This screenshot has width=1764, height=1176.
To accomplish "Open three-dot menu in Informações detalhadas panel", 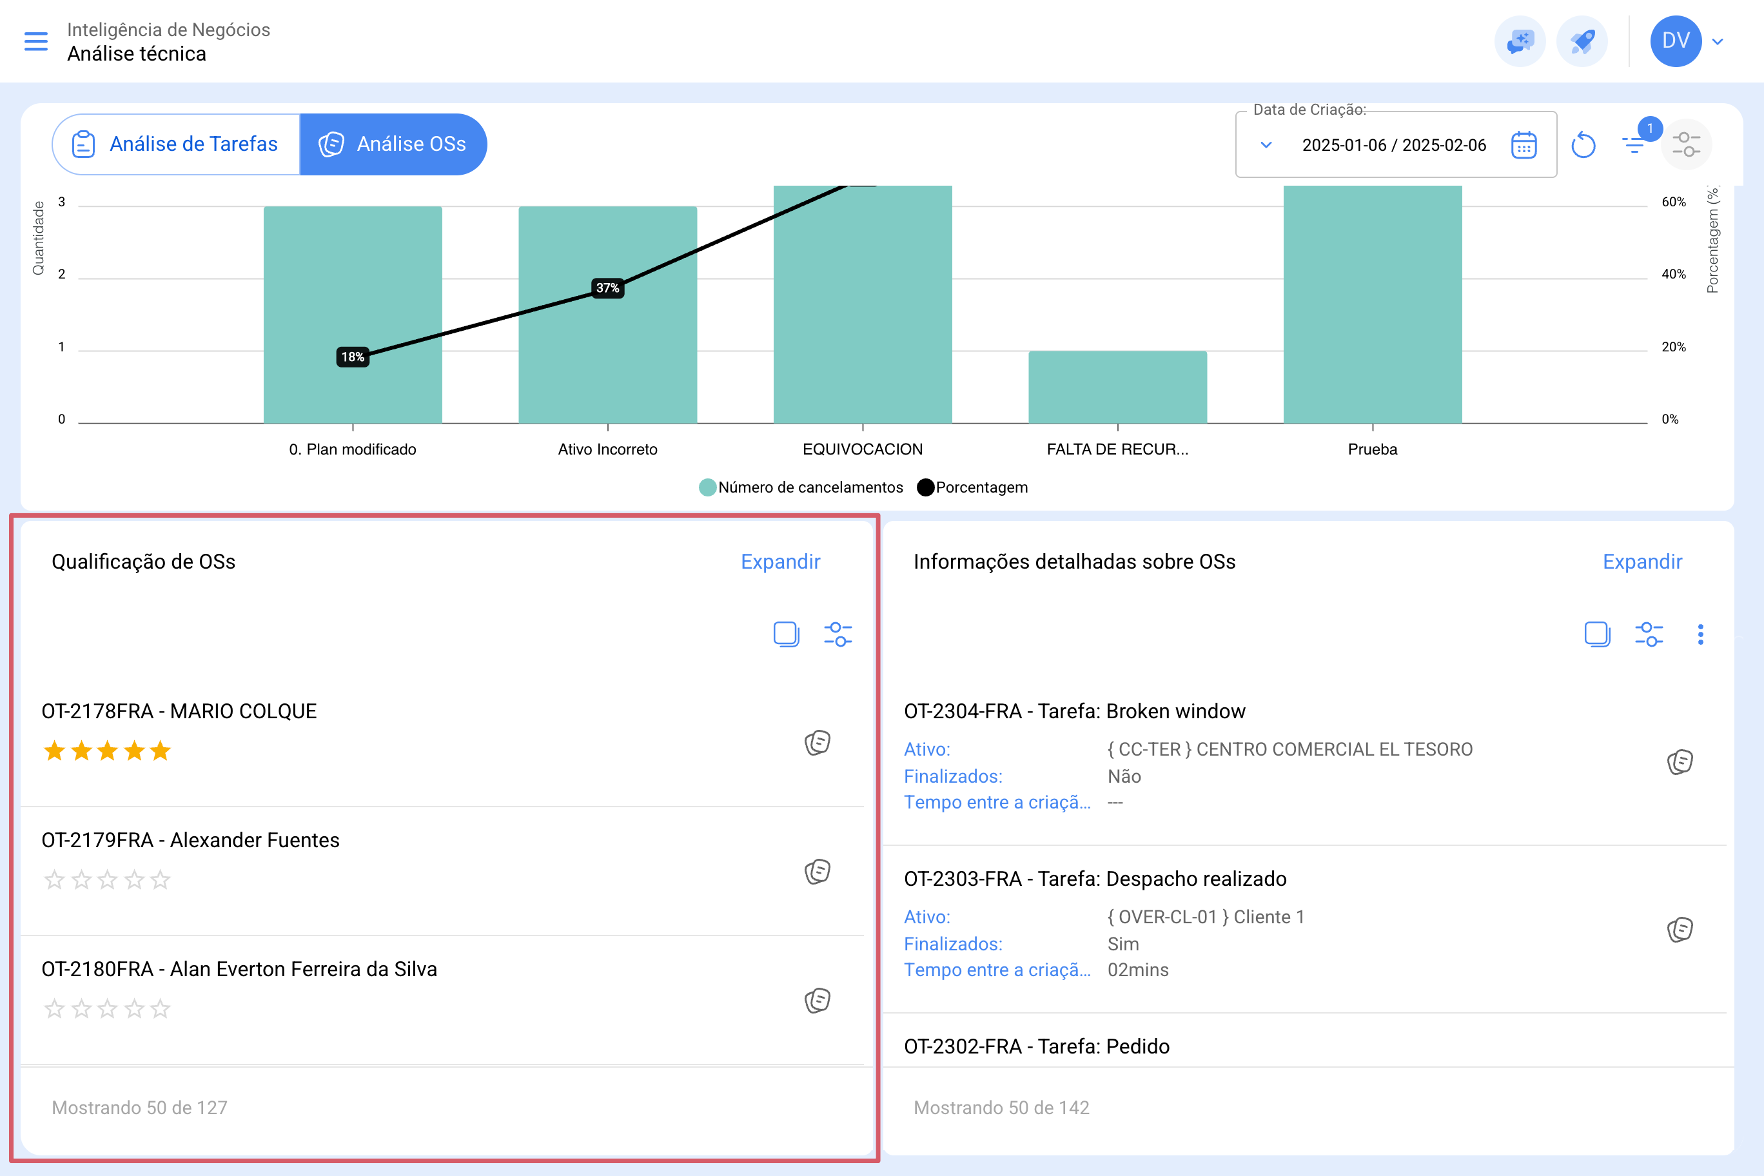I will (x=1701, y=634).
